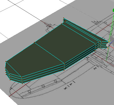Select the diagonal edge across the wingtip face
This screenshot has width=114, height=105.
click(x=14, y=69)
